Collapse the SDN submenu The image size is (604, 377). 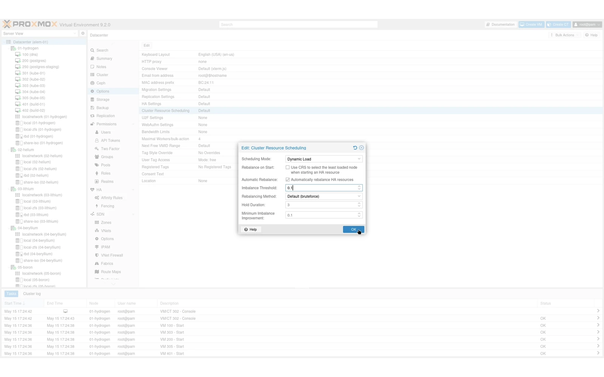pyautogui.click(x=133, y=215)
